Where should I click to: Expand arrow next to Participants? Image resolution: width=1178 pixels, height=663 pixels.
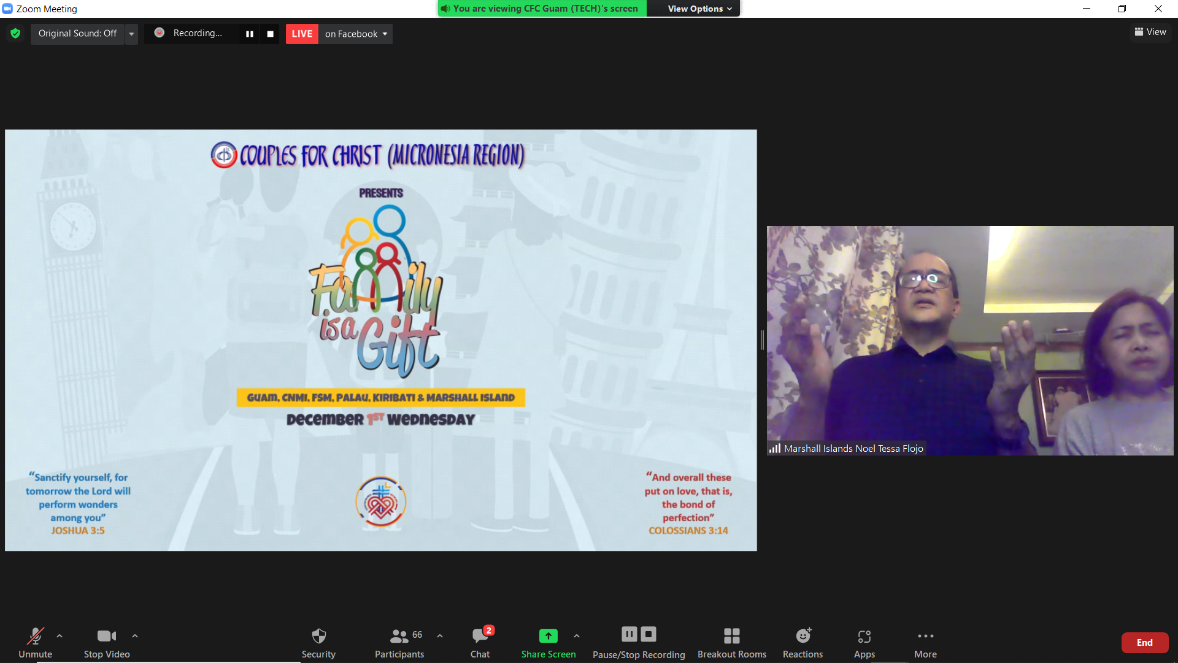click(440, 636)
